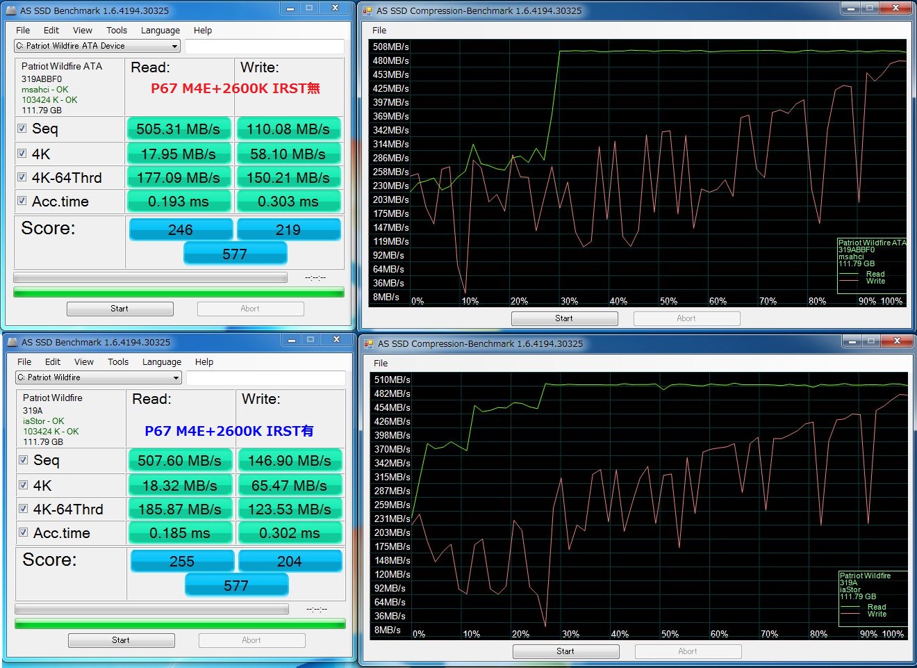
Task: Click the text field beside the Patriot Wildfire ATA Device dropdown
Action: pyautogui.click(x=264, y=46)
